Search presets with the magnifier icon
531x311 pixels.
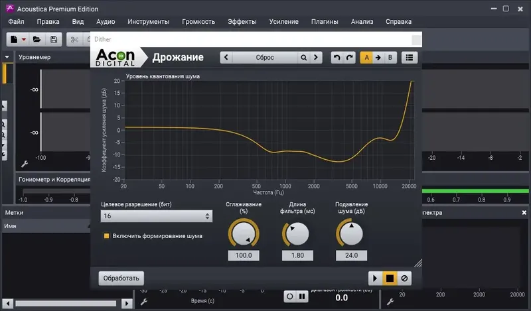304,58
